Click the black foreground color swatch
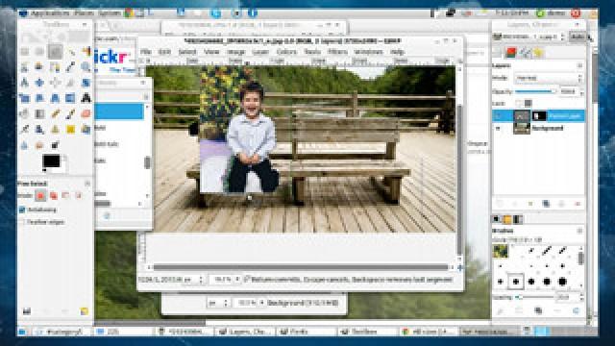This screenshot has height=346, width=615. (x=51, y=161)
